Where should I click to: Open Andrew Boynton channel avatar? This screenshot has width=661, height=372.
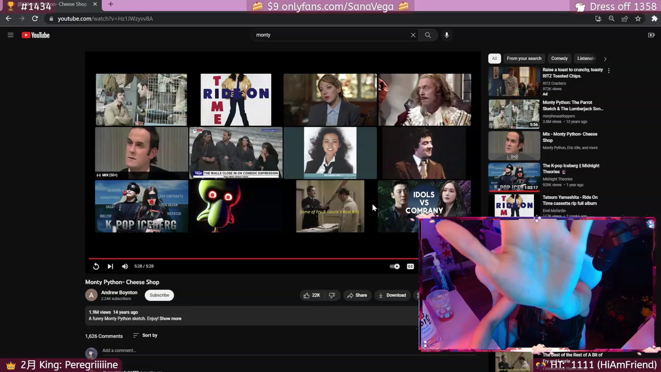point(91,295)
